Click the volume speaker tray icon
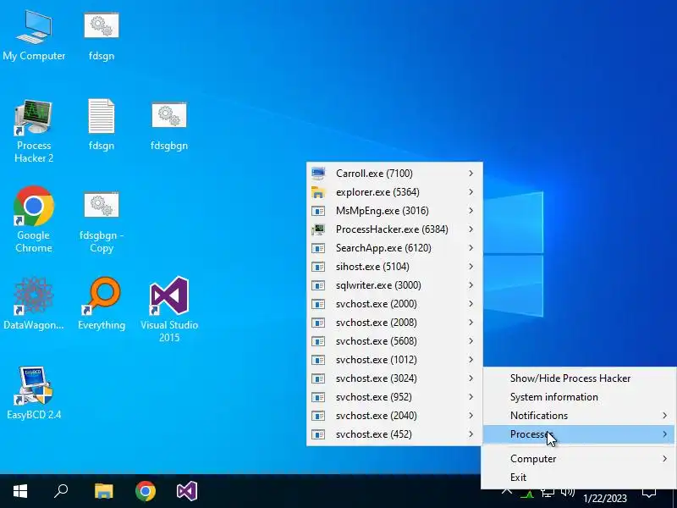Image resolution: width=677 pixels, height=508 pixels. pos(567,492)
